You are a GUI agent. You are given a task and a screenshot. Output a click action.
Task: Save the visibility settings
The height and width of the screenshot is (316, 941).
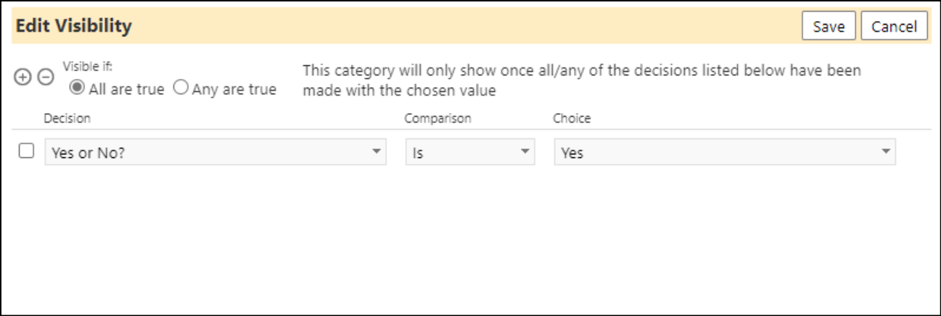click(829, 26)
